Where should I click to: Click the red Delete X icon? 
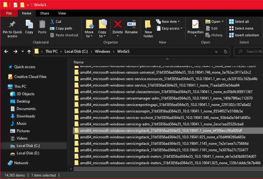(x=118, y=24)
